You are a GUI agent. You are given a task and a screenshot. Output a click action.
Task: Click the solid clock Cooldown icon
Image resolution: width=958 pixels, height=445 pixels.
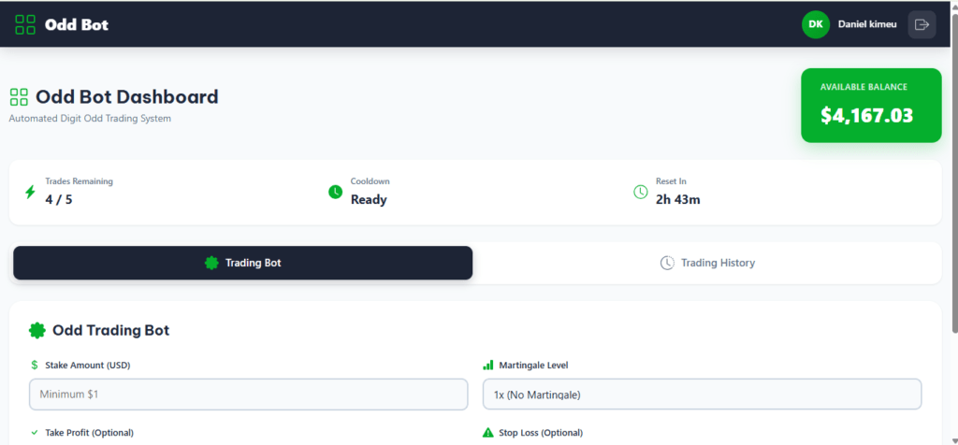tap(335, 193)
